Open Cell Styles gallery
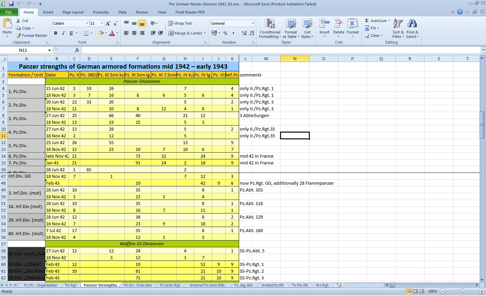This screenshot has width=486, height=296. [307, 28]
